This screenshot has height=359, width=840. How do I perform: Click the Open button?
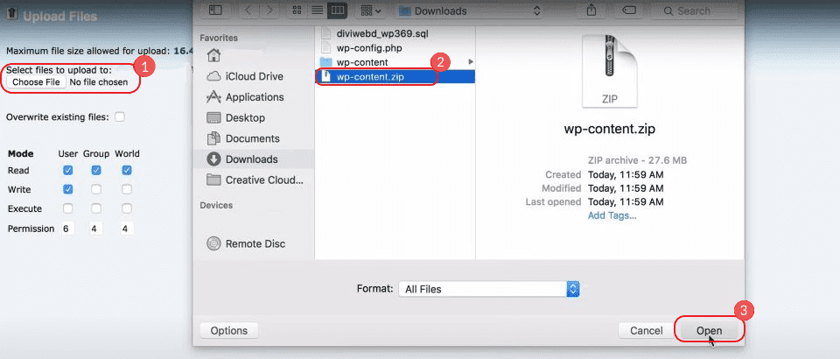[710, 331]
